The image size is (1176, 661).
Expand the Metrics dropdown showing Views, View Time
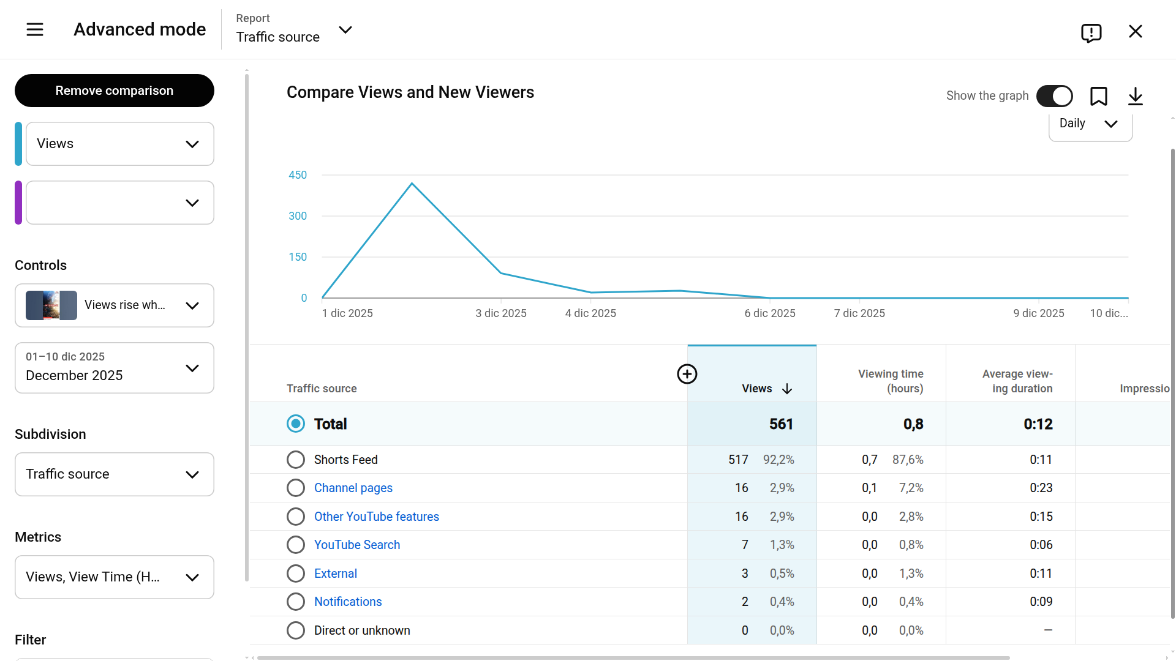114,577
